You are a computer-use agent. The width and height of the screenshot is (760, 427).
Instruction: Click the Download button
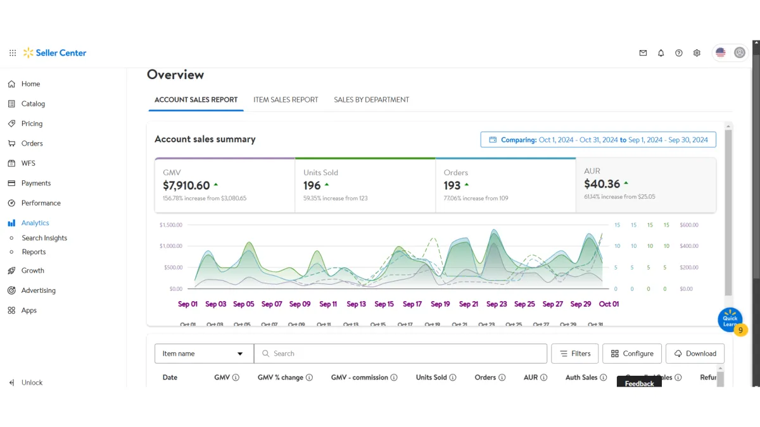click(x=694, y=354)
